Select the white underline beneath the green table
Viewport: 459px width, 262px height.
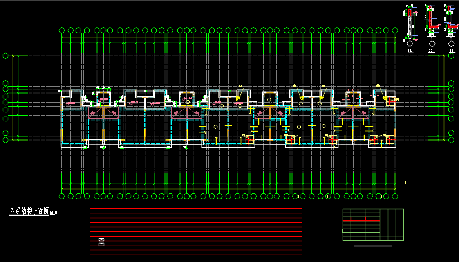point(373,246)
